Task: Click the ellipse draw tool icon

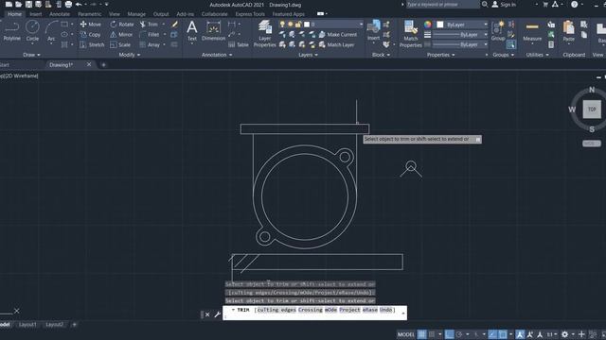Action: [64, 35]
